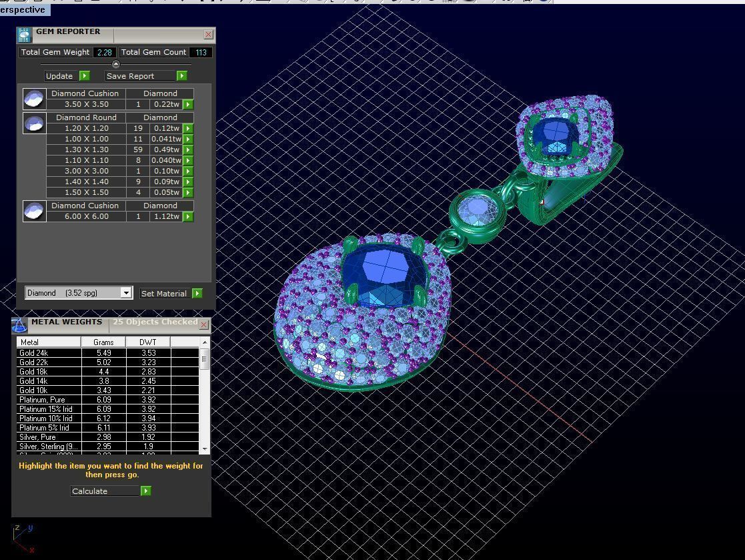The image size is (745, 560).
Task: Click the XYZ axis icon in viewport corner
Action: 24,539
